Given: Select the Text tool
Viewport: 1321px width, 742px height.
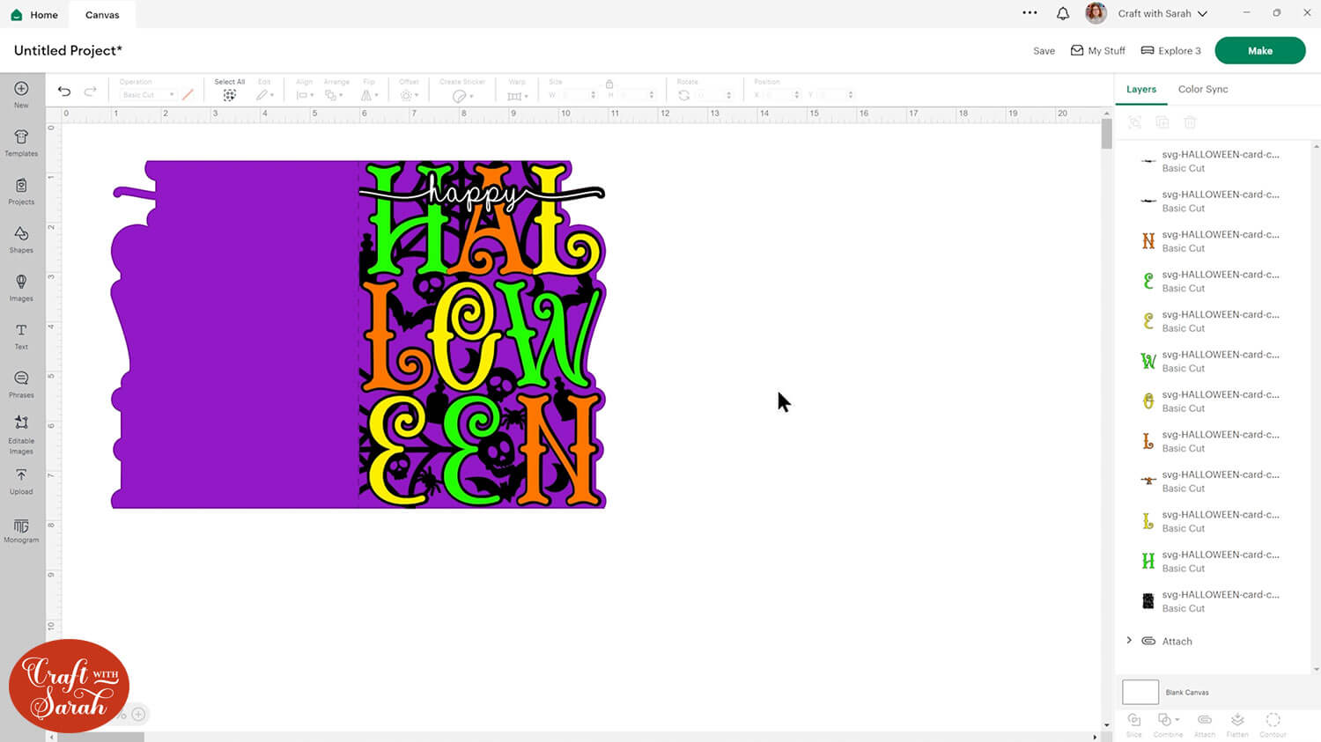Looking at the screenshot, I should point(21,335).
